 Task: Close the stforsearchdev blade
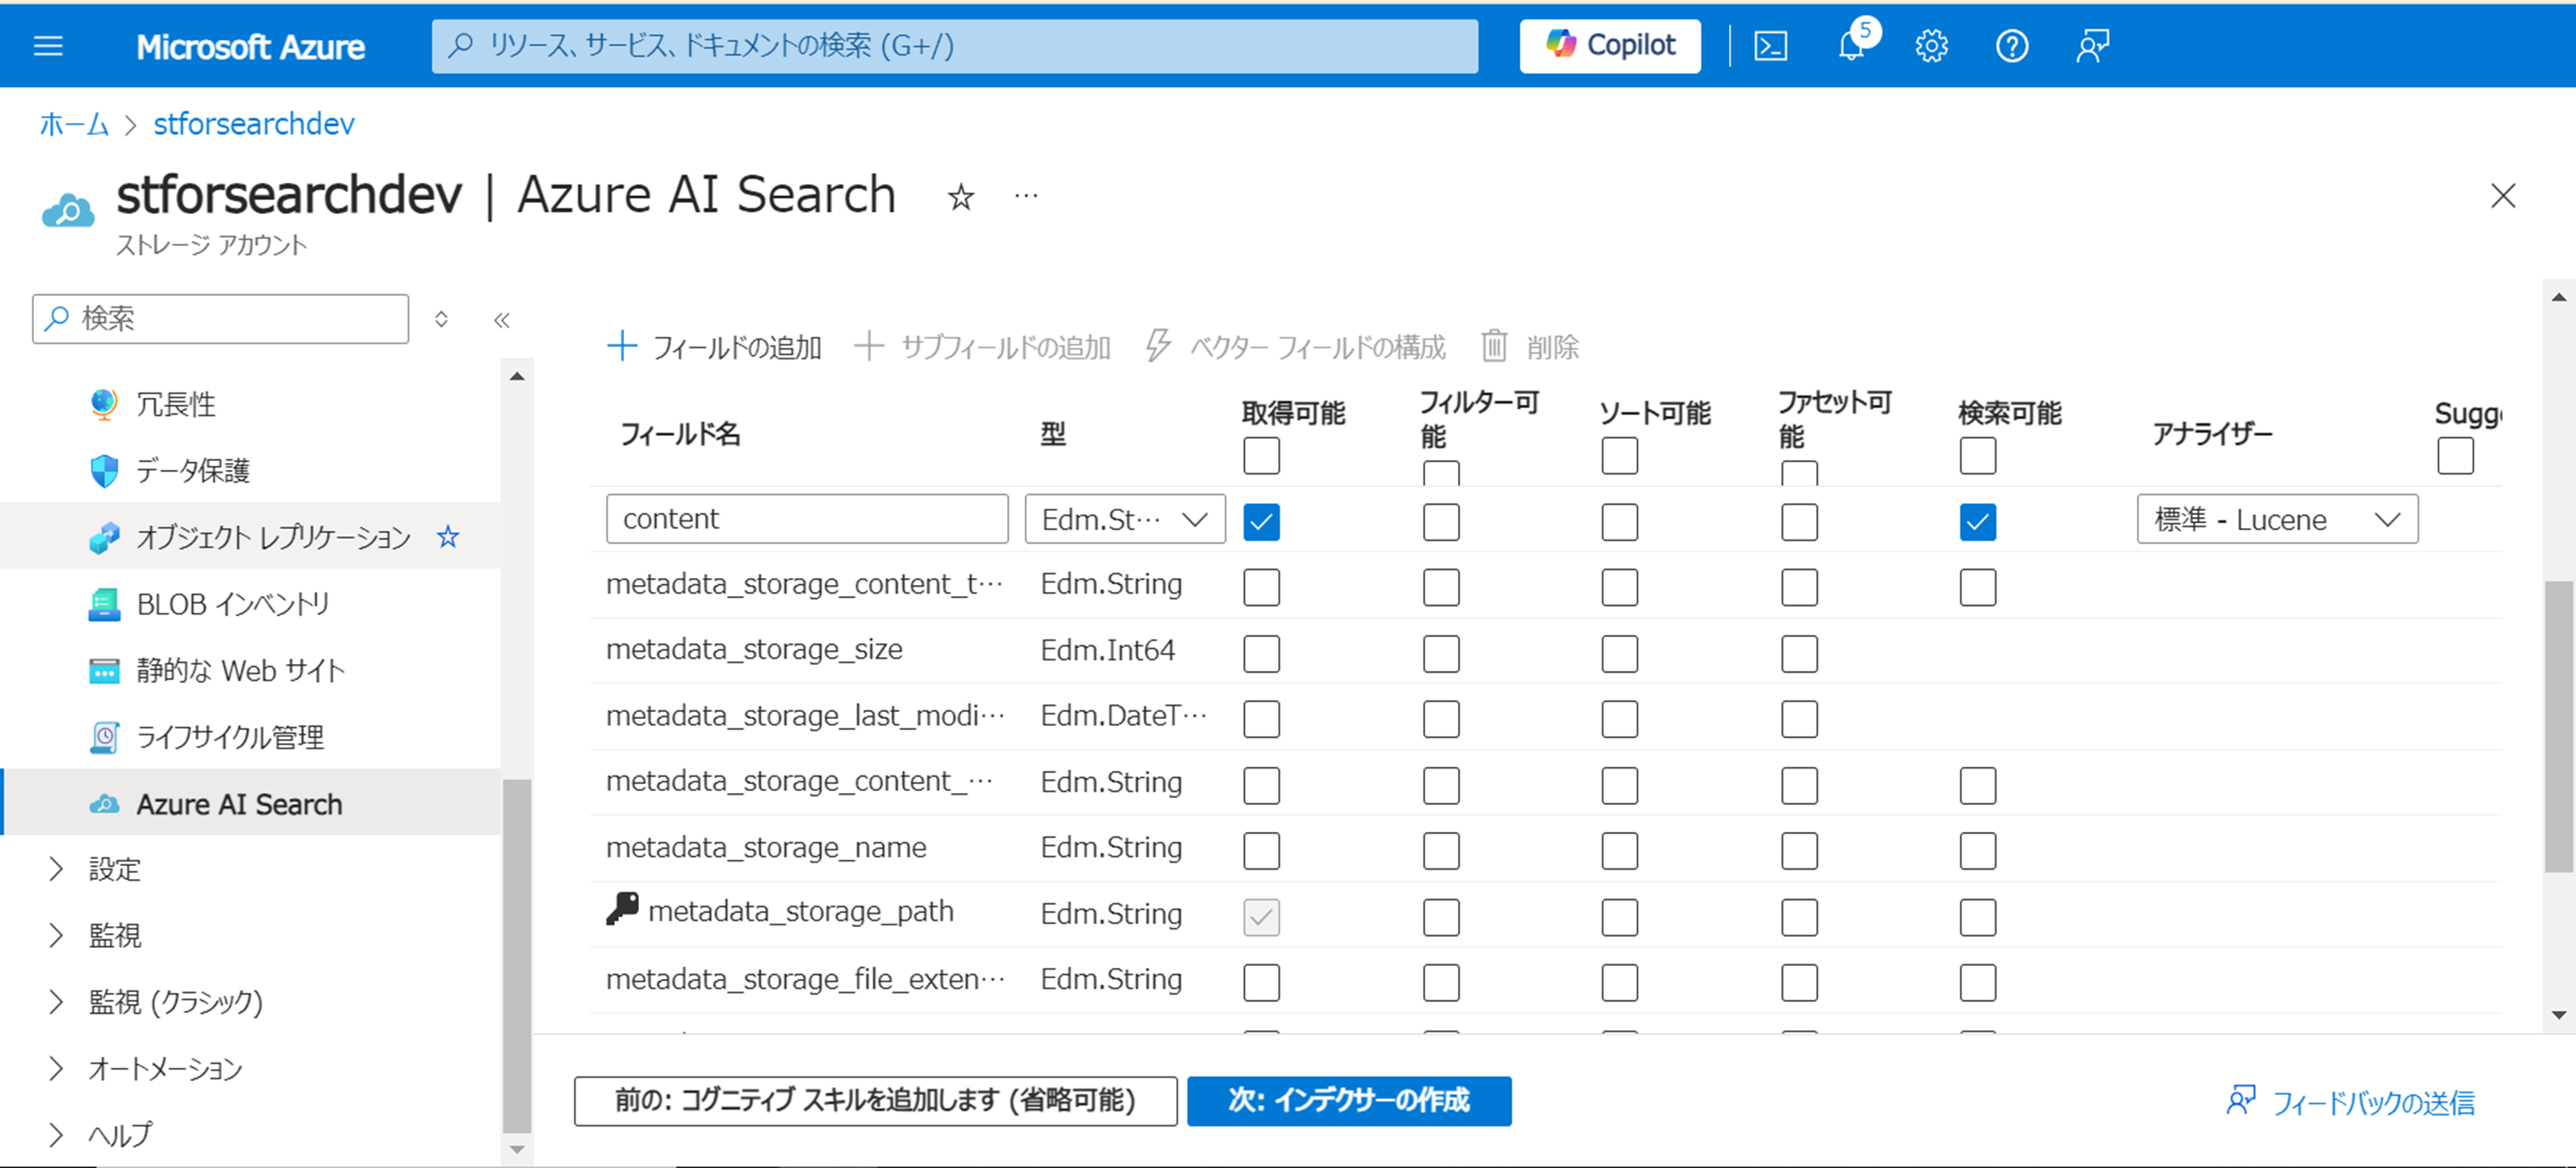click(x=2502, y=196)
